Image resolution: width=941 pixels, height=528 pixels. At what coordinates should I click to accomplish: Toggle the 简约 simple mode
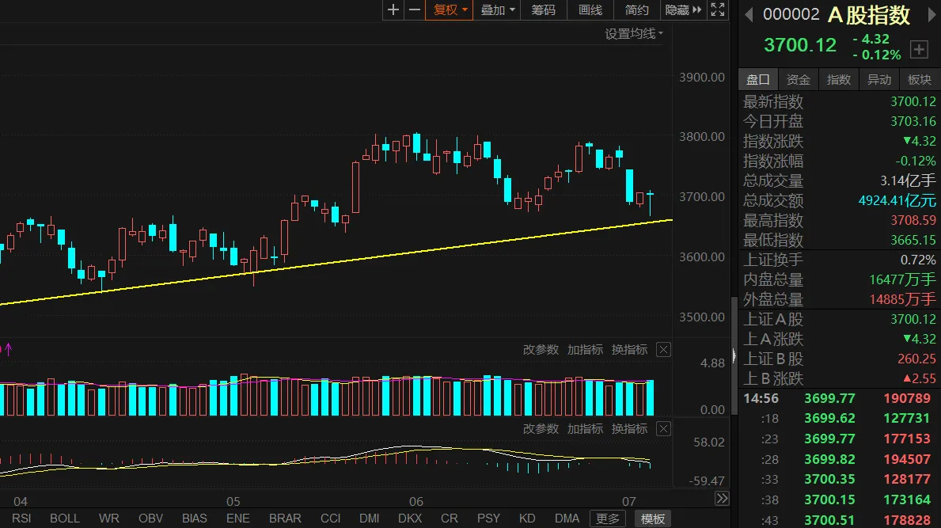point(636,10)
